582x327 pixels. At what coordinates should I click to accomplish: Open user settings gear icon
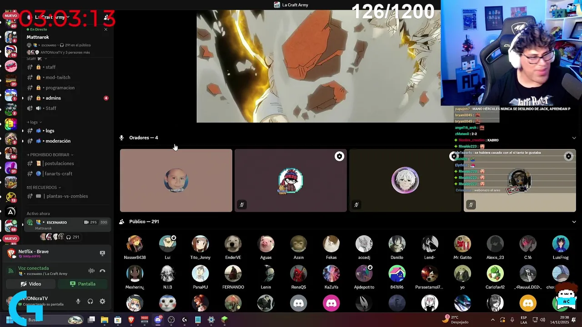(102, 301)
